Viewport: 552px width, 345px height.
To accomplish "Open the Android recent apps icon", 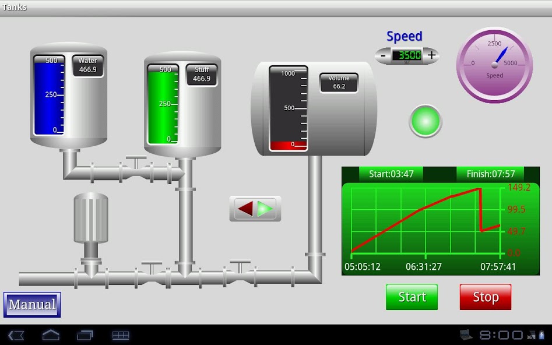I will pos(85,335).
